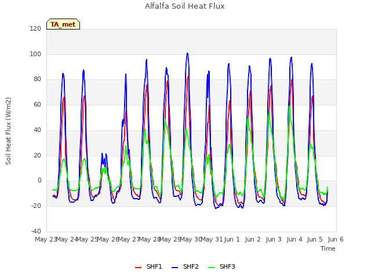Screen dimensions: 371x278
Task: Click the y-axis tick label 20
Action: (37, 155)
